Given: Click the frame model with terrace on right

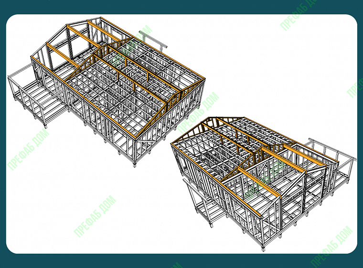Looking at the screenshot, I should pos(263,183).
